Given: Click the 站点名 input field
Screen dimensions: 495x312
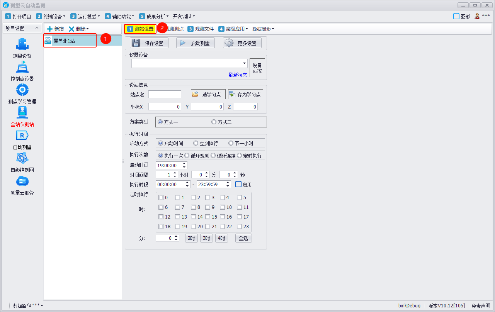Looking at the screenshot, I should point(165,95).
